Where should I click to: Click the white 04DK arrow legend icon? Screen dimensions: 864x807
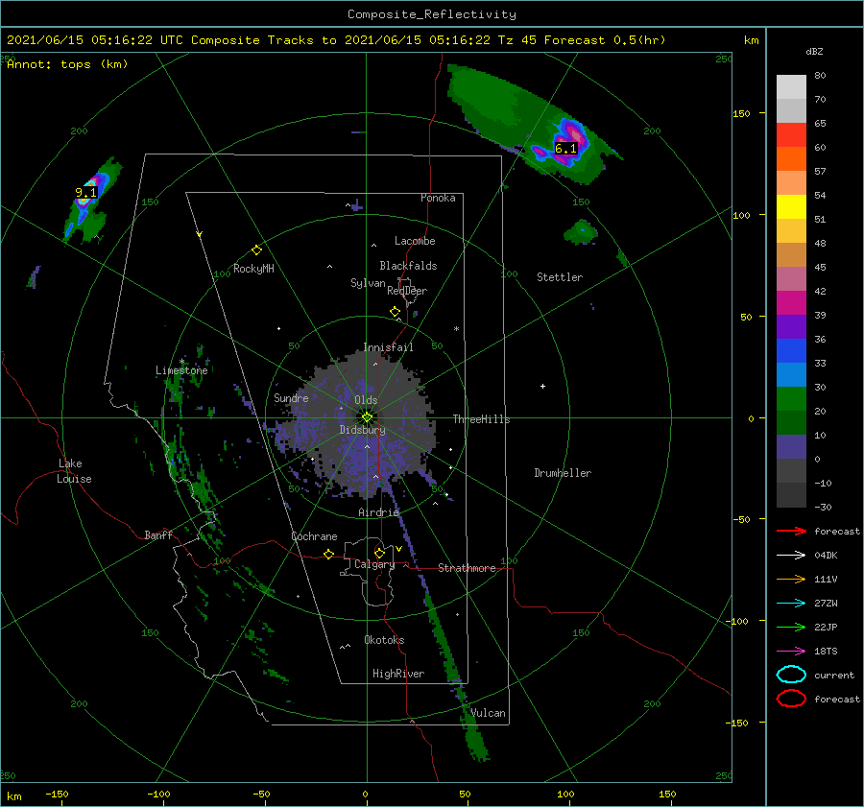tap(791, 555)
